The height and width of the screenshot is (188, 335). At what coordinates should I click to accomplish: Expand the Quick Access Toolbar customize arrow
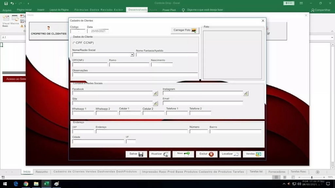click(x=28, y=4)
